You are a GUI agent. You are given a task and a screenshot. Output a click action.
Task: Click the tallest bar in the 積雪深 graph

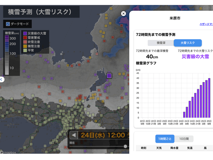coord(209,98)
